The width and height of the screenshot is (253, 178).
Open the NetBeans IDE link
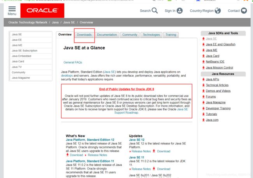pos(215,62)
